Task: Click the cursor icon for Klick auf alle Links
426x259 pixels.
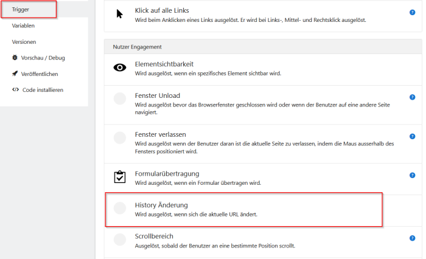Action: (119, 14)
